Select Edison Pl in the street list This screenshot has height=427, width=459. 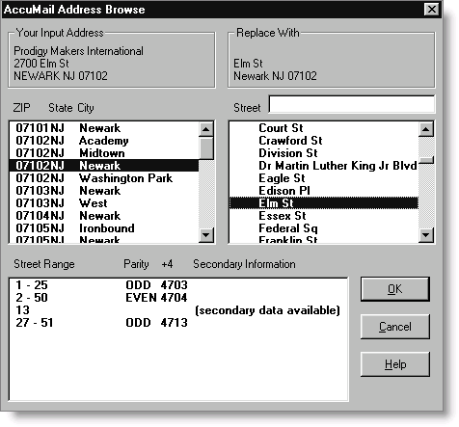(324, 191)
